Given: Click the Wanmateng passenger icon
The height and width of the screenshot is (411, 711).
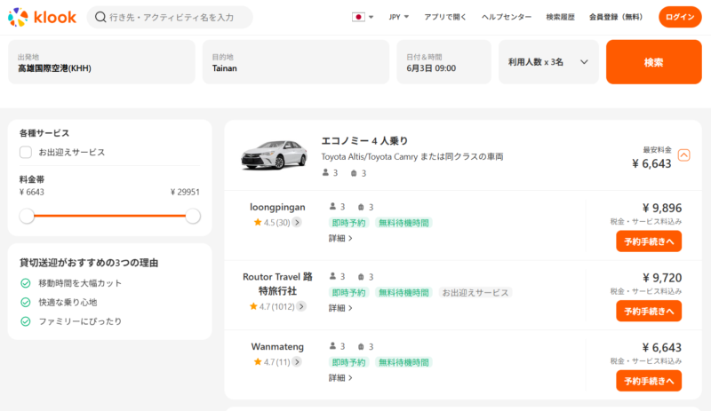Looking at the screenshot, I should [332, 346].
